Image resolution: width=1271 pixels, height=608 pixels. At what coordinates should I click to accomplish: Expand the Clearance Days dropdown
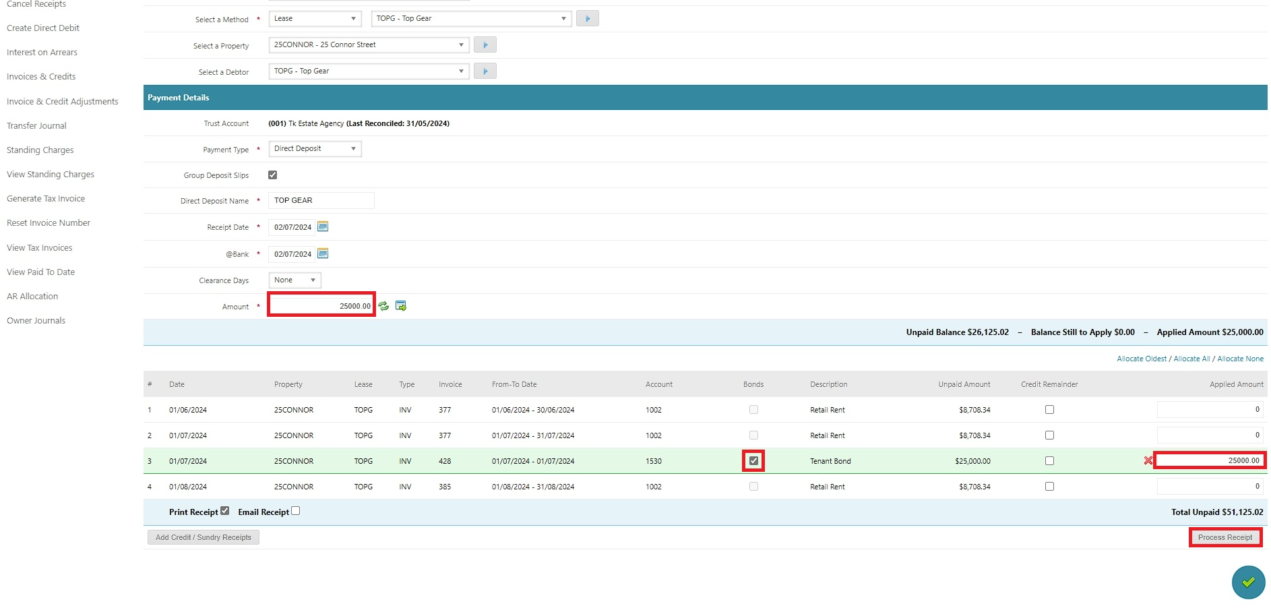click(295, 280)
